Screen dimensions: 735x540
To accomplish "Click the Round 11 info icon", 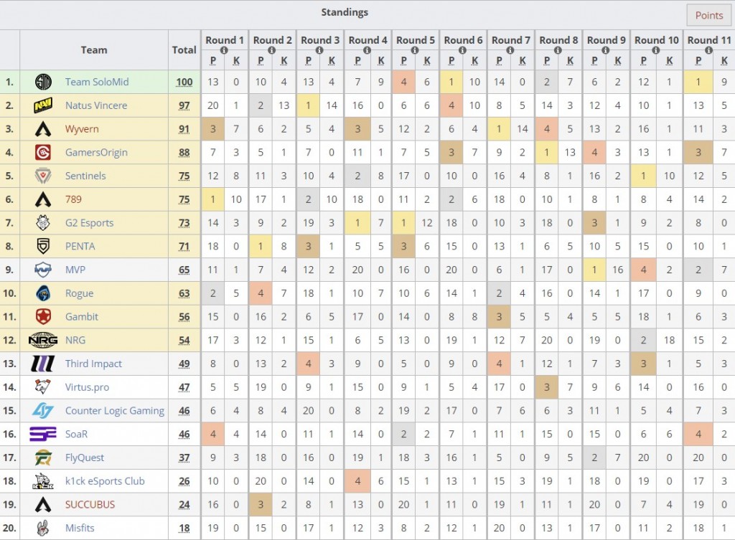I will (x=709, y=50).
